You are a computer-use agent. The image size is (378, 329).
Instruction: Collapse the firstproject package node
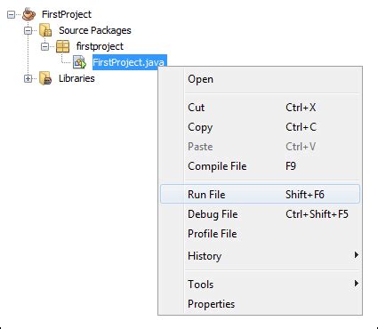click(x=44, y=46)
